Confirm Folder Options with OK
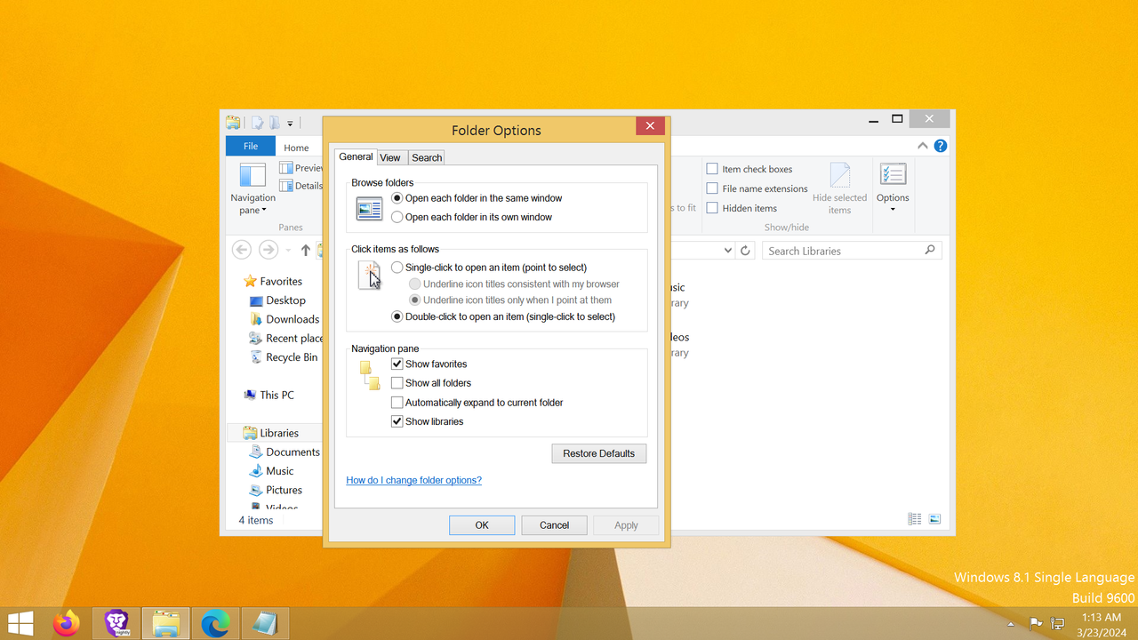This screenshot has width=1138, height=640. (x=482, y=525)
